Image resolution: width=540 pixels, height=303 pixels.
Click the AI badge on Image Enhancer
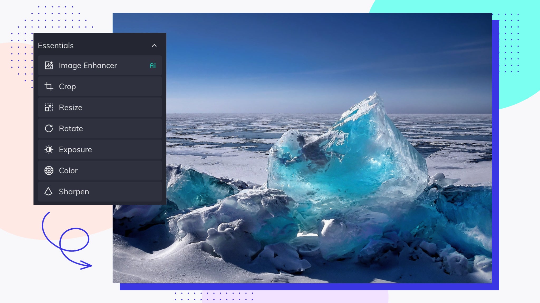tap(152, 65)
